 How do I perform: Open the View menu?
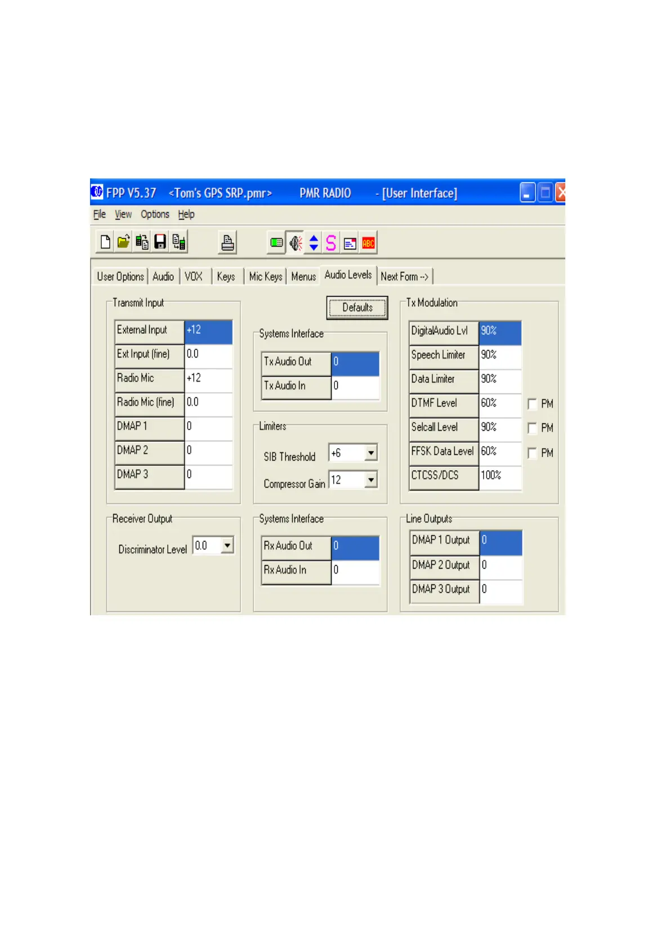[x=123, y=214]
